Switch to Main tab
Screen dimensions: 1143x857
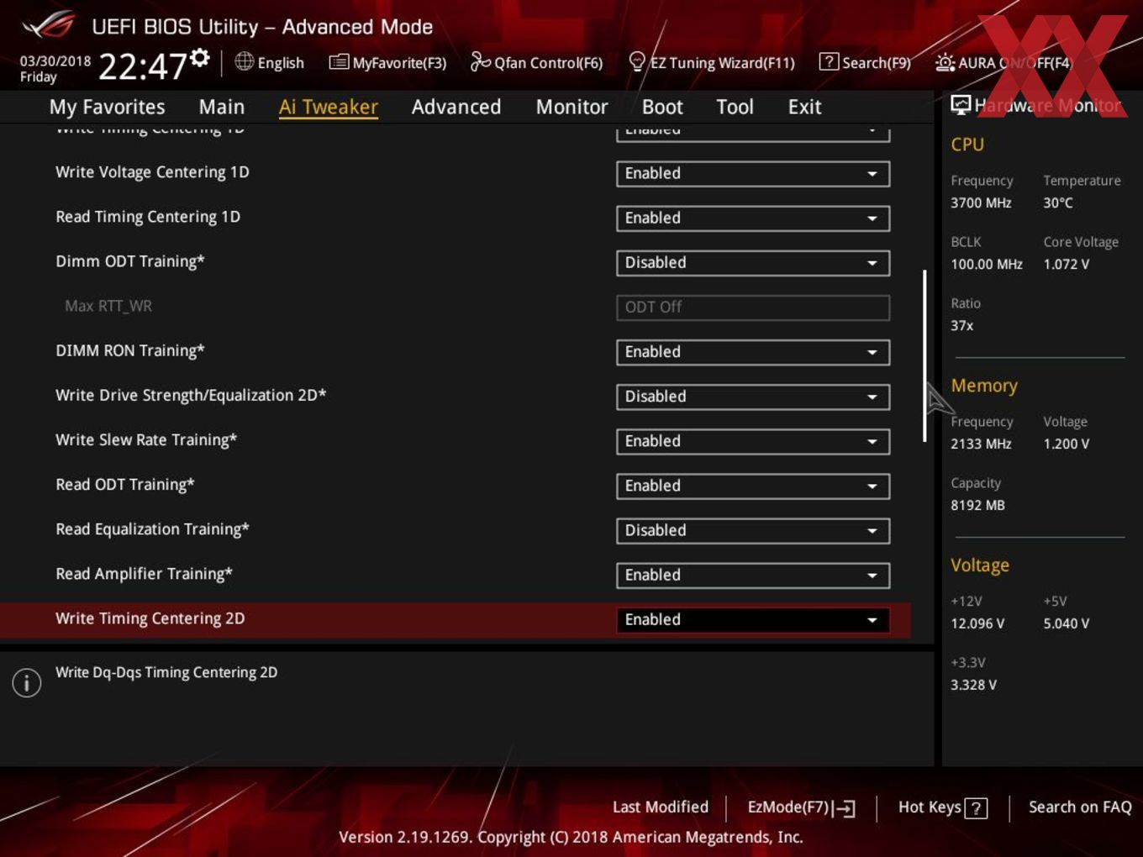221,107
